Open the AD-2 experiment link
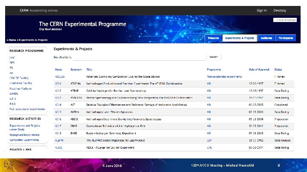The height and width of the screenshot is (172, 307). [x=58, y=91]
